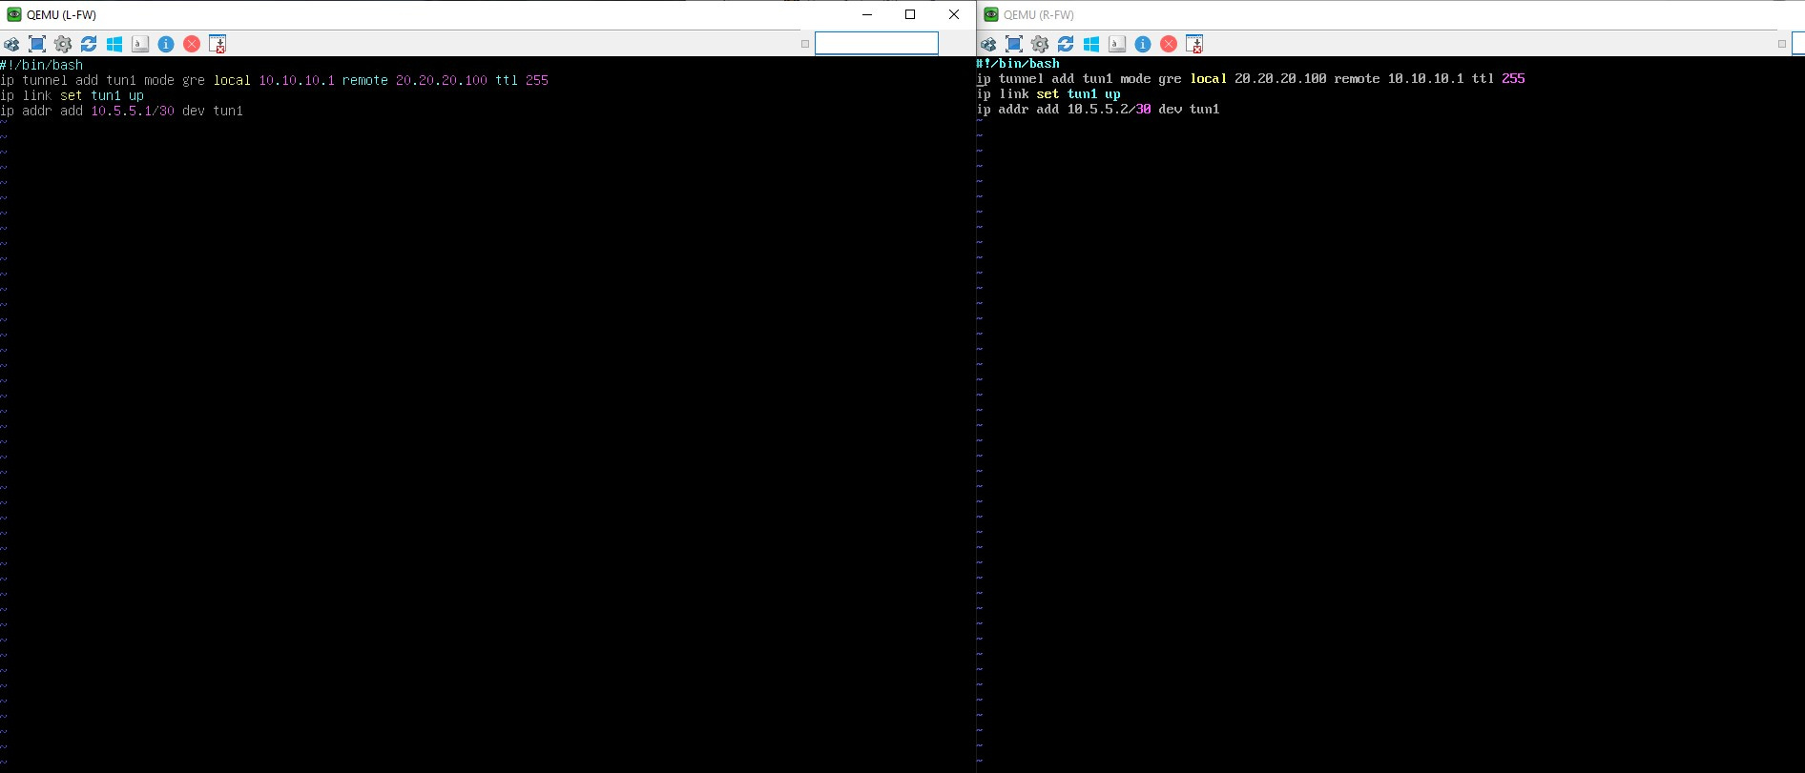
Task: Show connection info in R-FW window
Action: (1143, 44)
